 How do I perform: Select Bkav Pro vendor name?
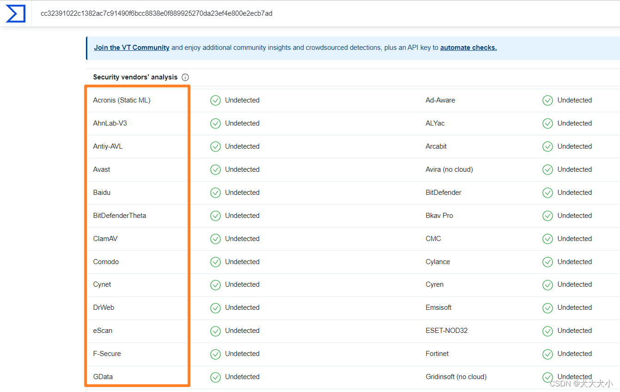(439, 216)
